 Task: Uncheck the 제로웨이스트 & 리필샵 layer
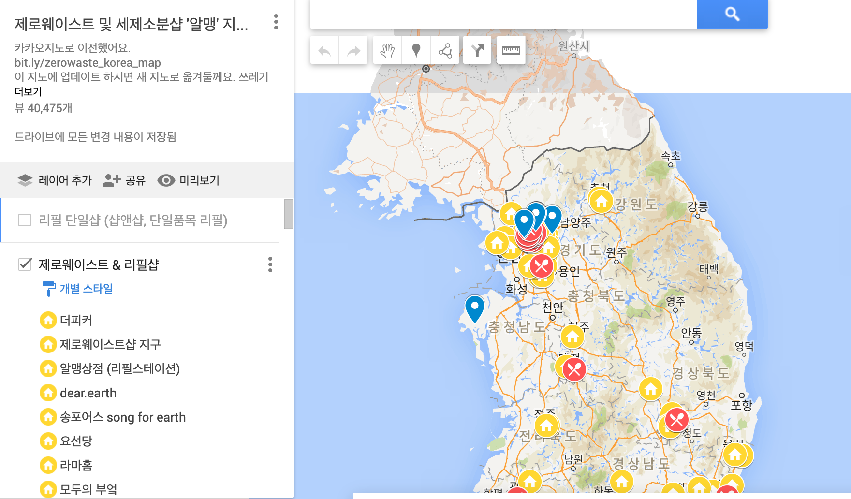(x=25, y=264)
